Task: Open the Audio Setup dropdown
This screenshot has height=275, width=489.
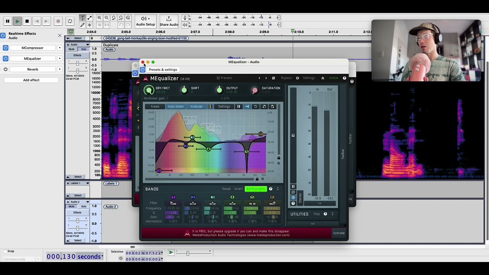Action: coord(146,21)
